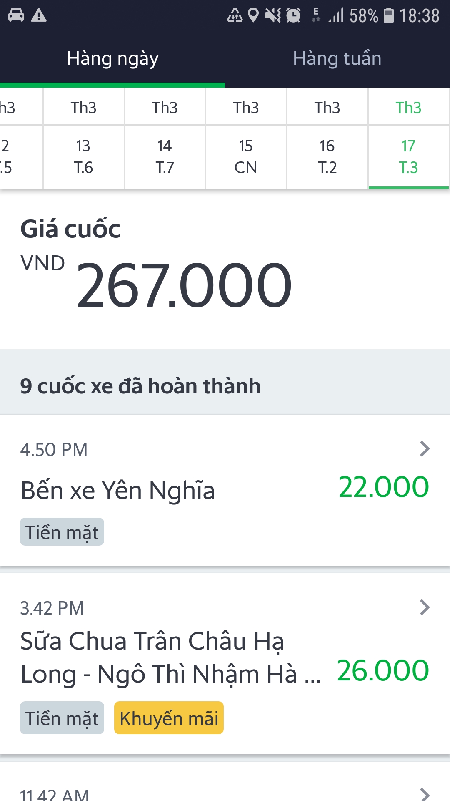Expand the 11.42 AM trip chevron

(425, 794)
